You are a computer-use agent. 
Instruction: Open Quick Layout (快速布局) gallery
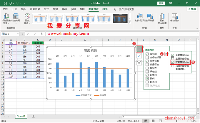[16, 19]
